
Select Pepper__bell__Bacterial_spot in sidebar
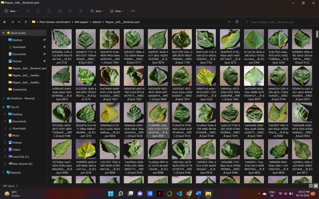27,68
